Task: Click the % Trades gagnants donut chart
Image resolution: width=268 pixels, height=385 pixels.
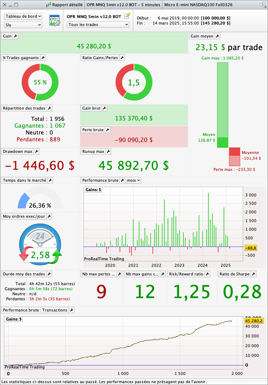Action: click(x=40, y=82)
